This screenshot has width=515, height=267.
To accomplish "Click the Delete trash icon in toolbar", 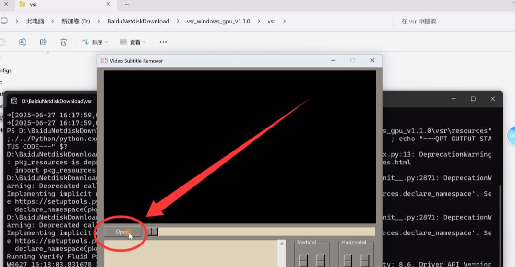I will coord(63,42).
